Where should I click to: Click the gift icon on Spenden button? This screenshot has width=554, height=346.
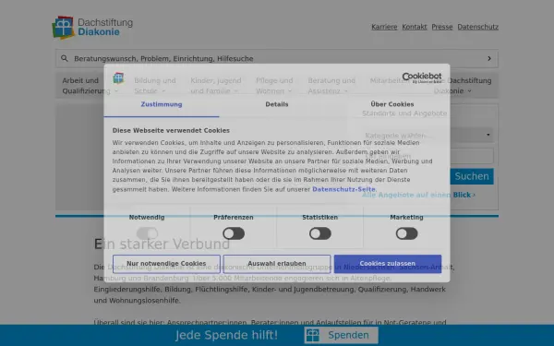312,335
